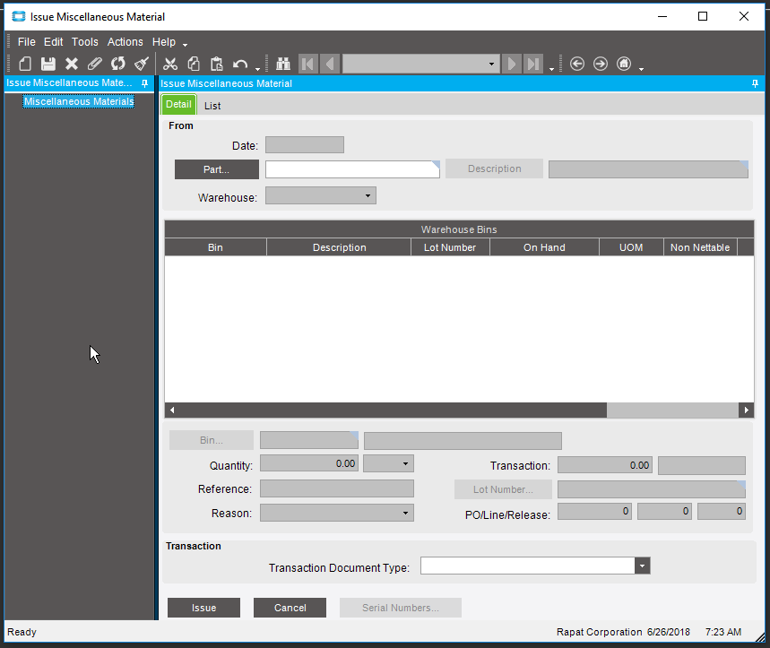The height and width of the screenshot is (648, 770).
Task: Click the Part... button
Action: pyautogui.click(x=216, y=169)
